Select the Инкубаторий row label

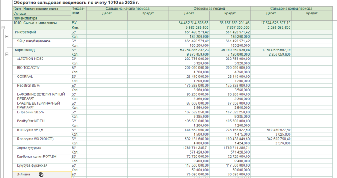[x=25, y=32]
